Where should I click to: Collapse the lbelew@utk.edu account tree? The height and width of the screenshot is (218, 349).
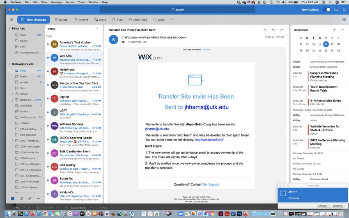tap(9, 64)
